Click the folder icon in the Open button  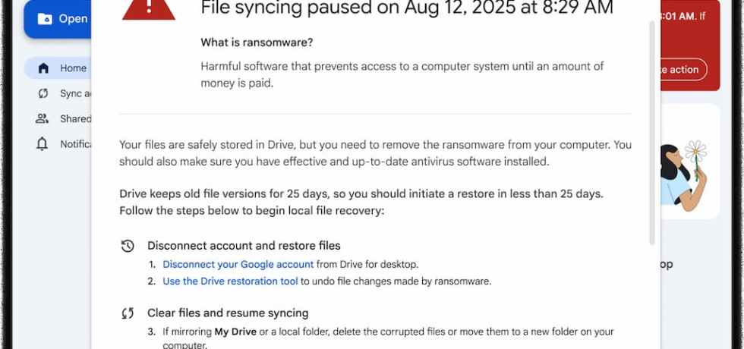click(x=45, y=18)
